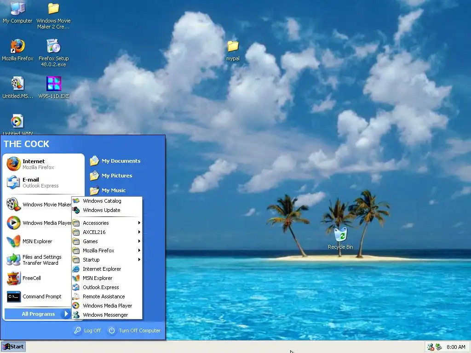471x353 pixels.
Task: Open the Recycle Bin icon
Action: pyautogui.click(x=340, y=239)
